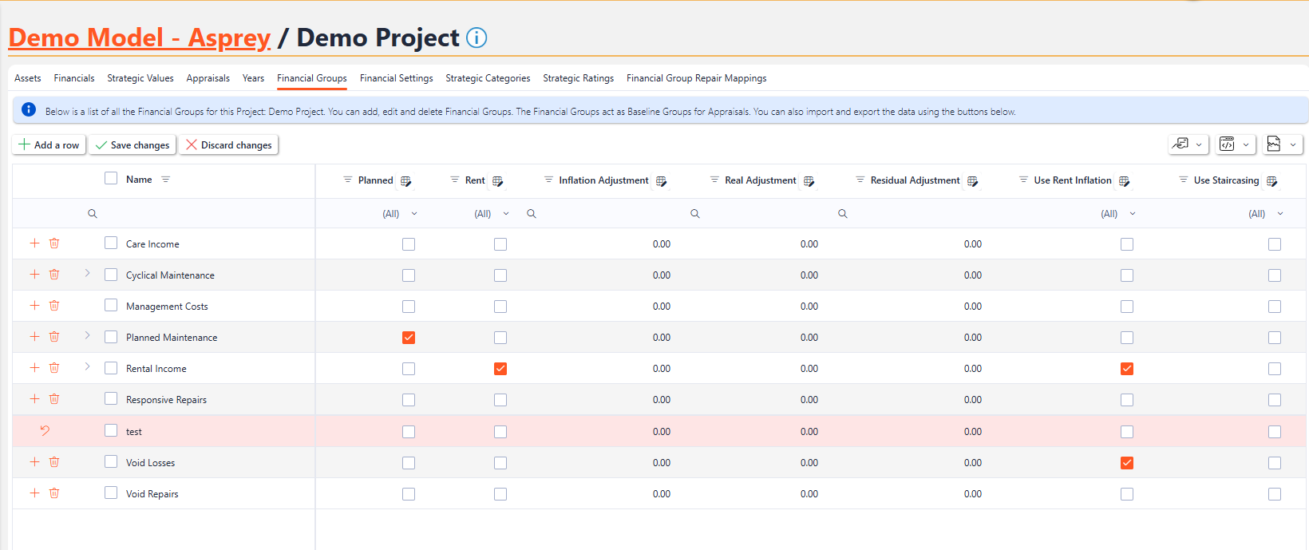
Task: Uncheck Planned for Planned Maintenance
Action: pos(409,338)
